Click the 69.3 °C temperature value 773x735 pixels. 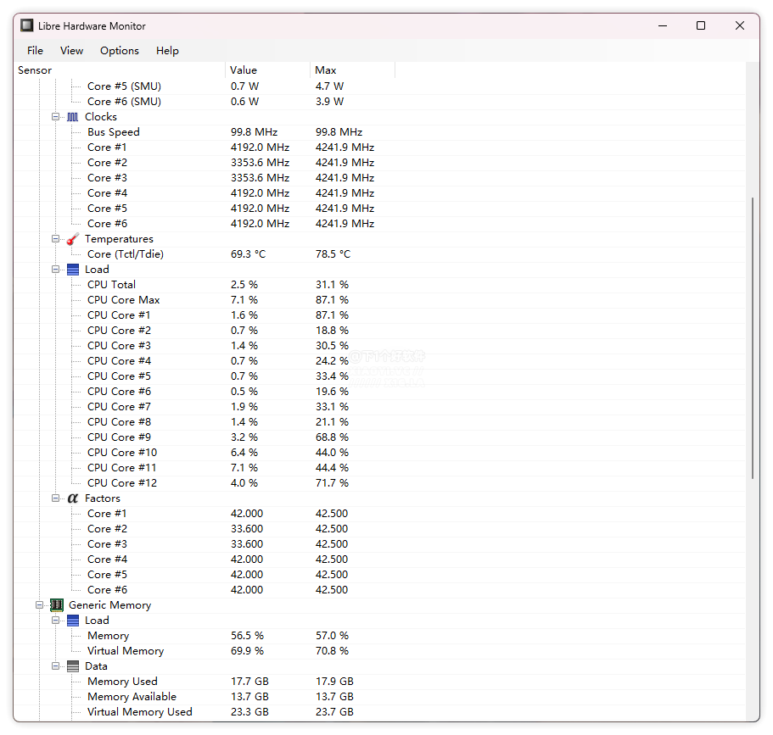(248, 254)
